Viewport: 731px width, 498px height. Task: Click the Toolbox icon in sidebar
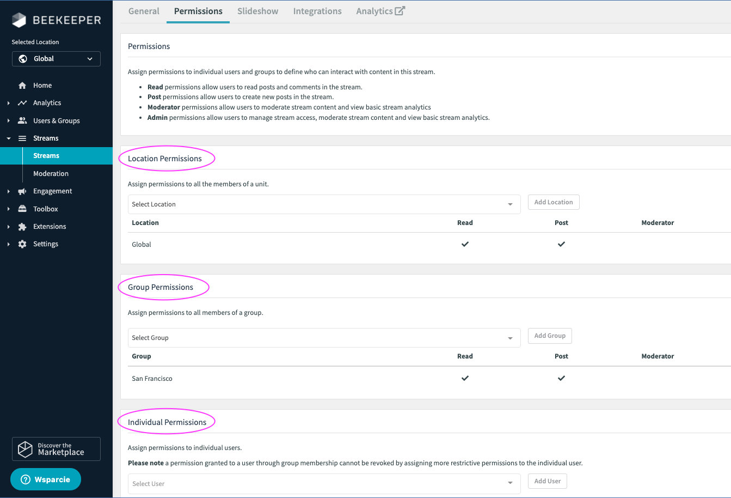coord(22,209)
